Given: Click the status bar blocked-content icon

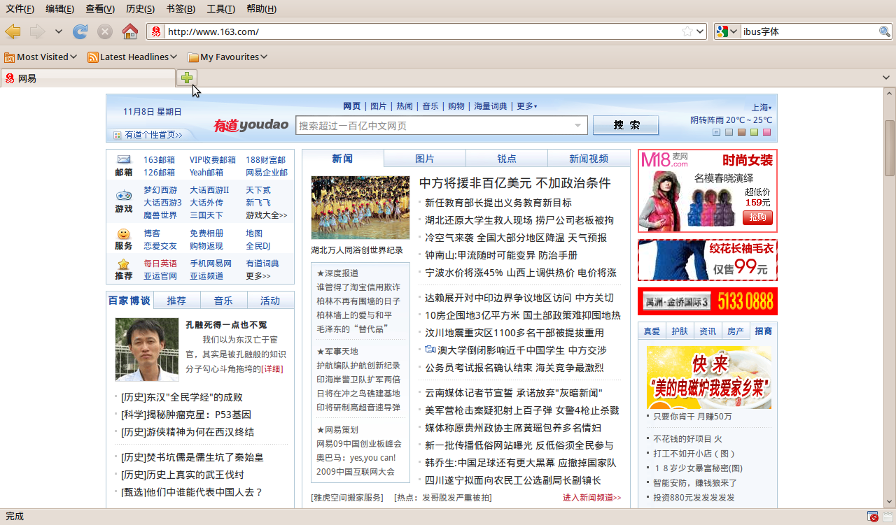Looking at the screenshot, I should [x=873, y=517].
